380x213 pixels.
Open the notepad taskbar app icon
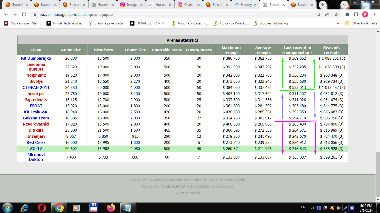point(128,208)
